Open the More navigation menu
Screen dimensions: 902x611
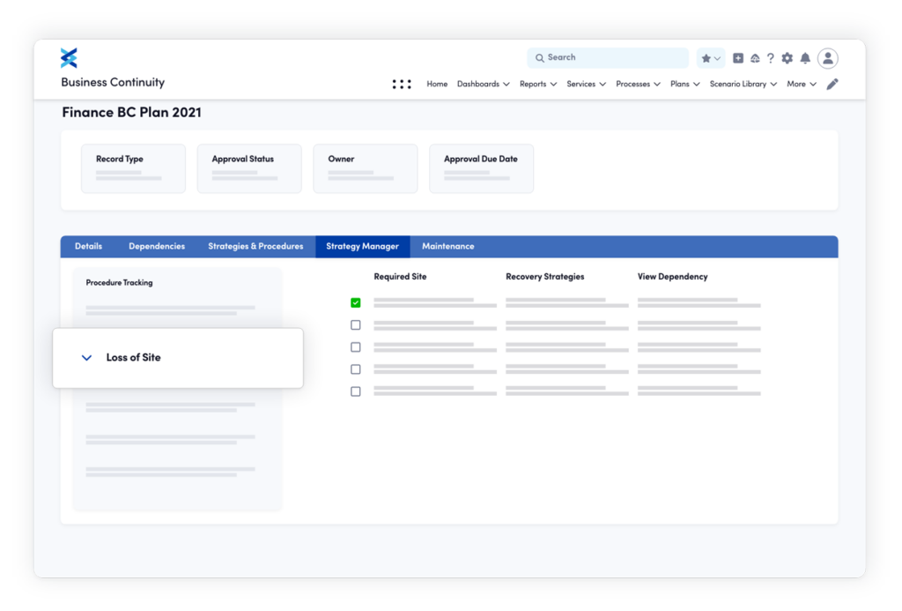point(800,84)
